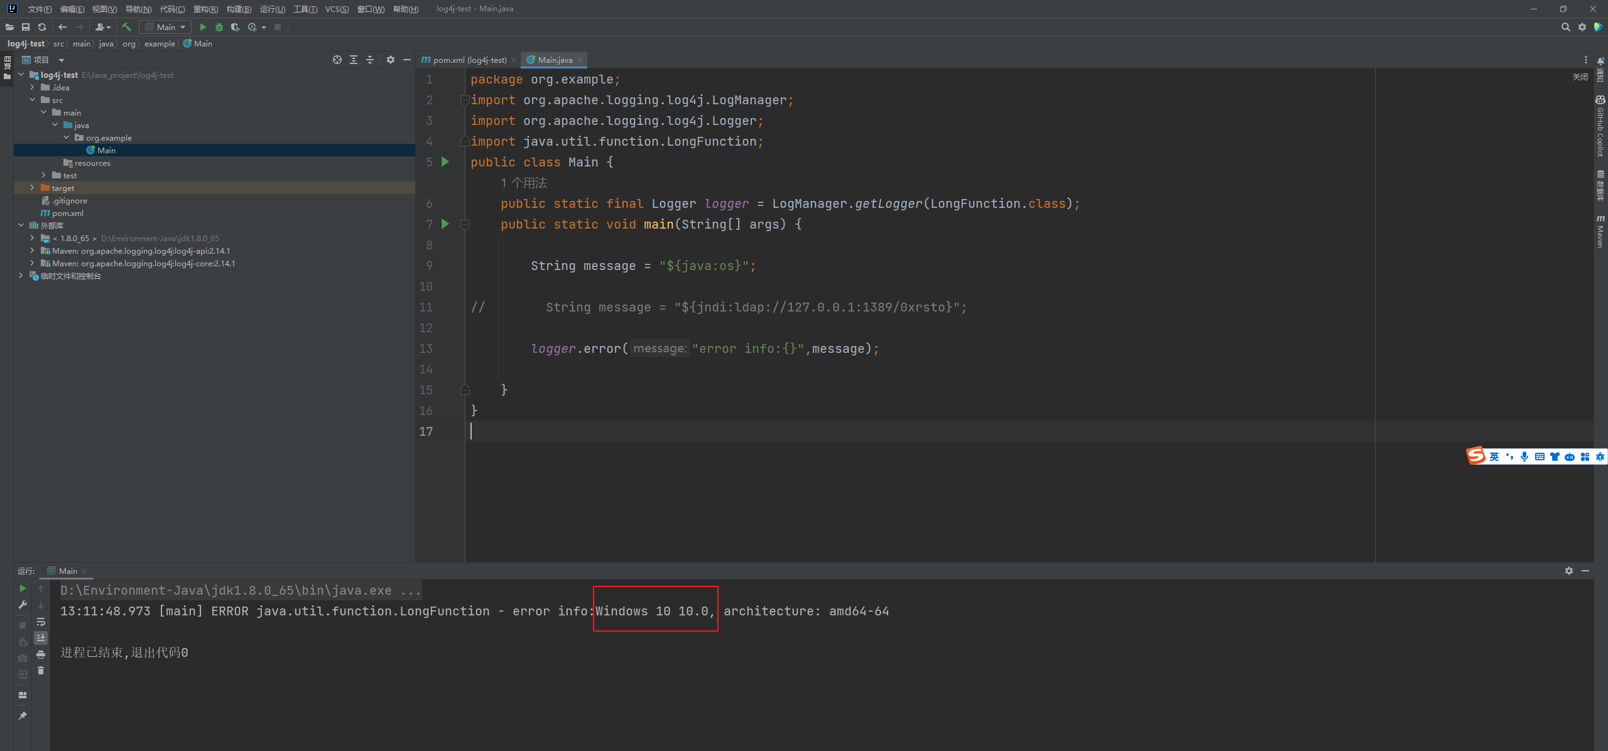The width and height of the screenshot is (1608, 751).
Task: Open the VCS(S) menu
Action: (337, 9)
